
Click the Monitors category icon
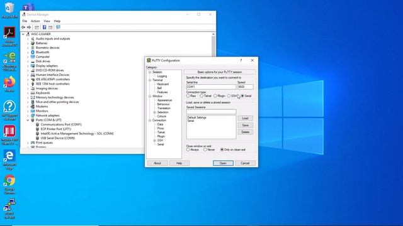coord(33,111)
